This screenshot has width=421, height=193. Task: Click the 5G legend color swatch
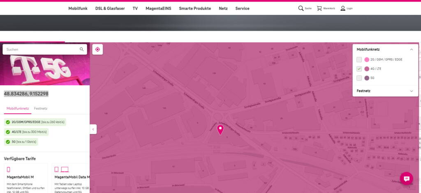tap(367, 78)
